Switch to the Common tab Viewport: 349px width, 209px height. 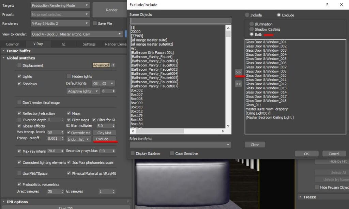(13, 44)
